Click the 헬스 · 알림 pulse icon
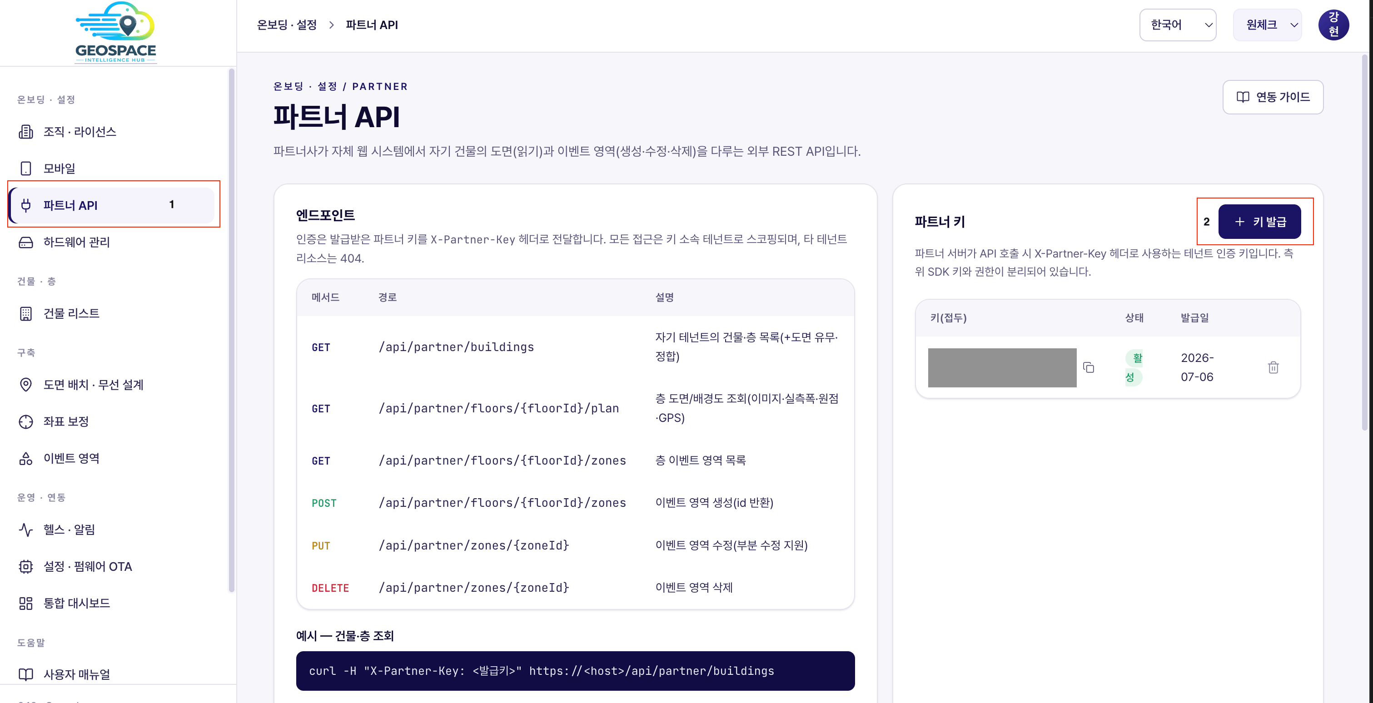 25,530
